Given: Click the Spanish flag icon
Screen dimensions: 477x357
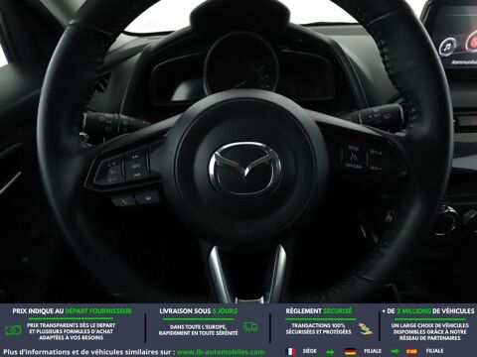Looking at the screenshot, I should tap(411, 351).
